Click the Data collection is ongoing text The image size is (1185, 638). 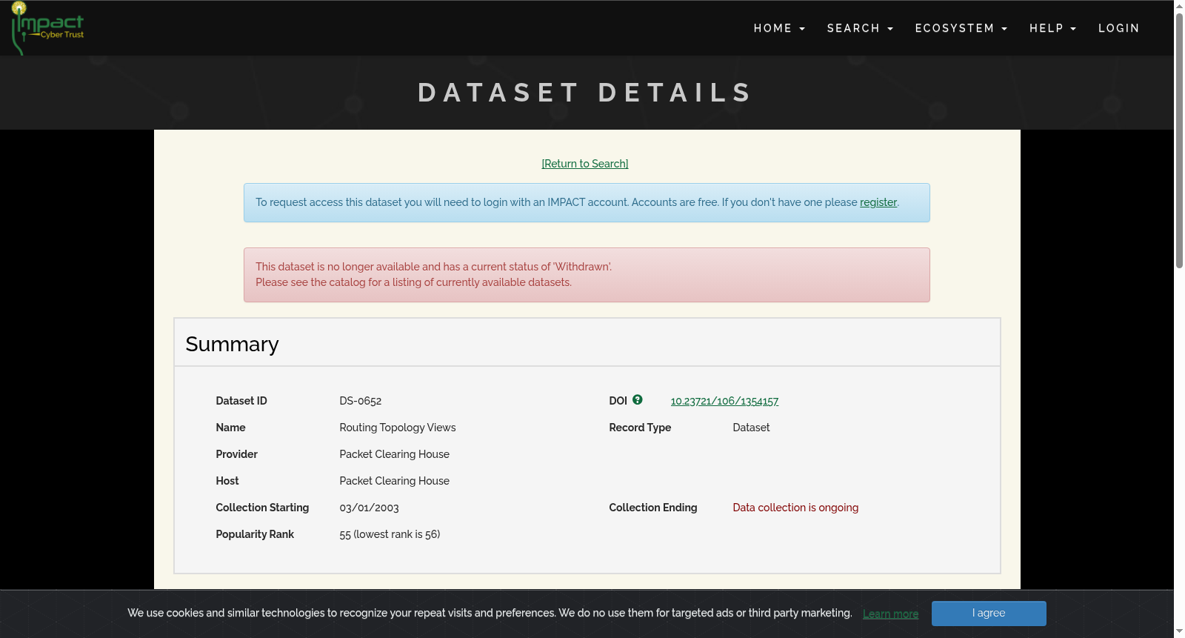[795, 508]
